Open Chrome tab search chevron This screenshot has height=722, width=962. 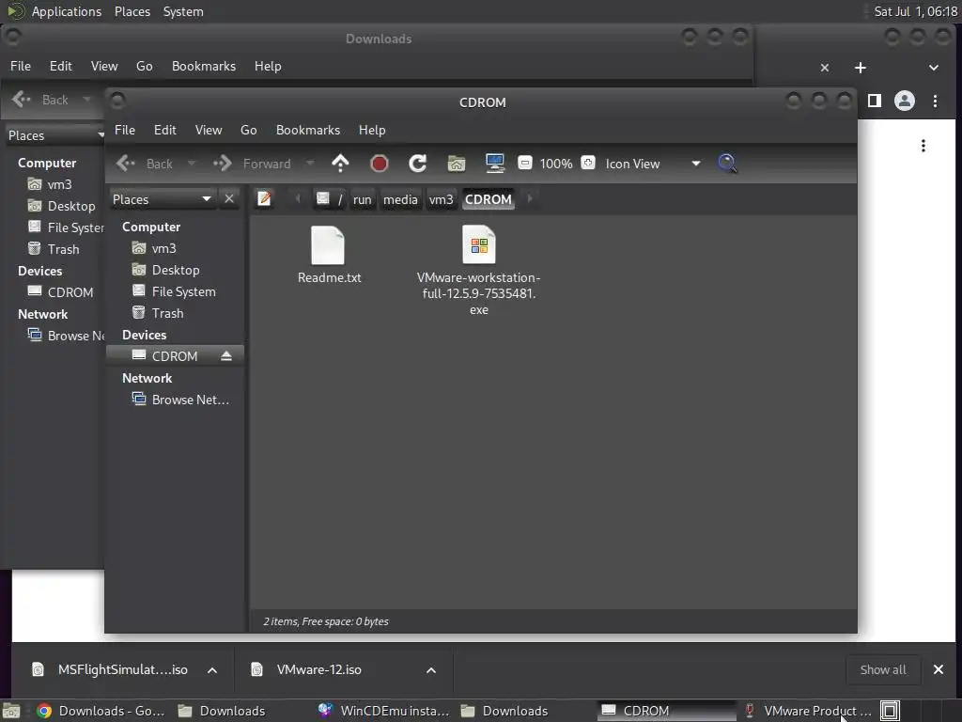933,68
